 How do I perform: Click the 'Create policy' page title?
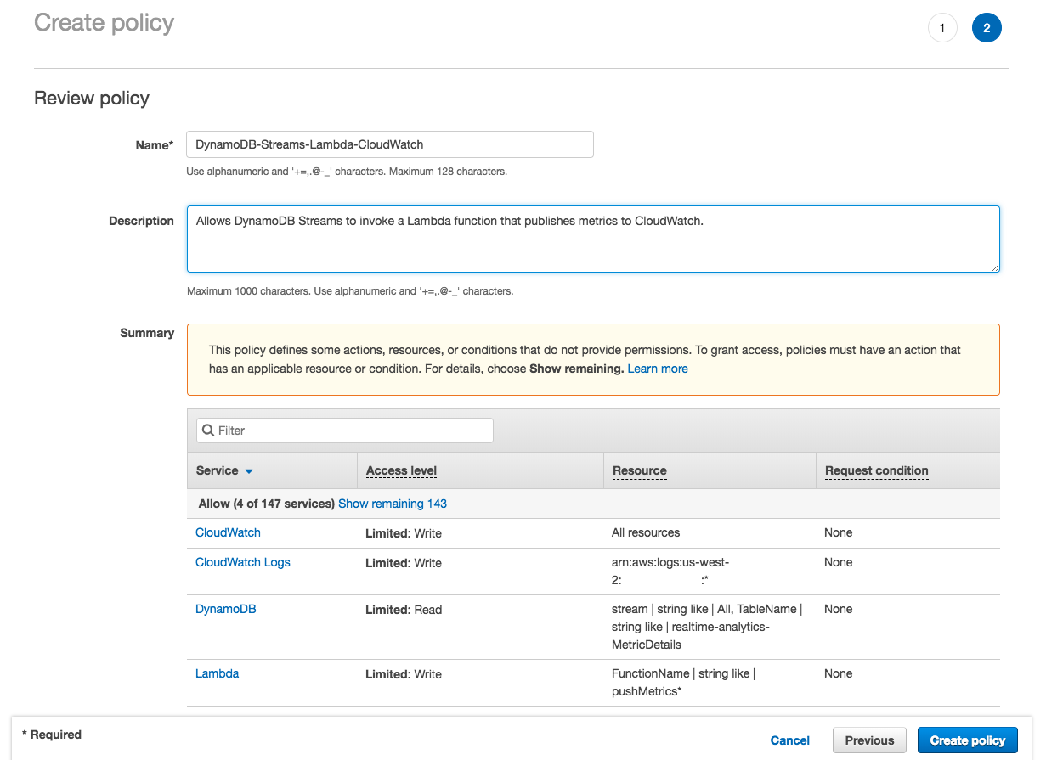point(104,23)
